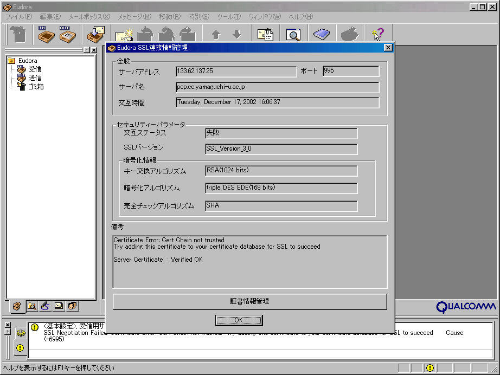The image size is (500, 375).
Task: Select the File Browser tab icon in sidebar
Action: point(31,306)
